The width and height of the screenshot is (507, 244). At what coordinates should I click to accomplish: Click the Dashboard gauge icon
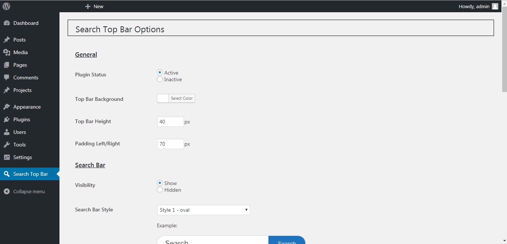pyautogui.click(x=7, y=23)
